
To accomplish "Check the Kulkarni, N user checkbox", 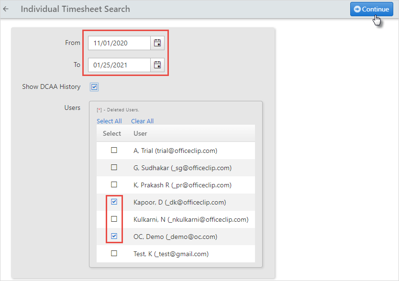I will point(114,219).
